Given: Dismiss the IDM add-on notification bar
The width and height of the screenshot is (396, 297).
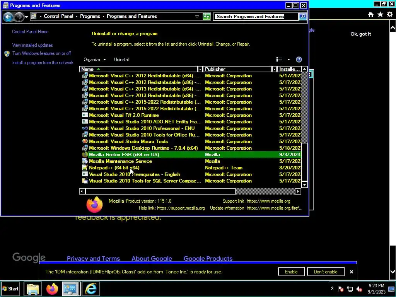Looking at the screenshot, I should click(x=351, y=272).
